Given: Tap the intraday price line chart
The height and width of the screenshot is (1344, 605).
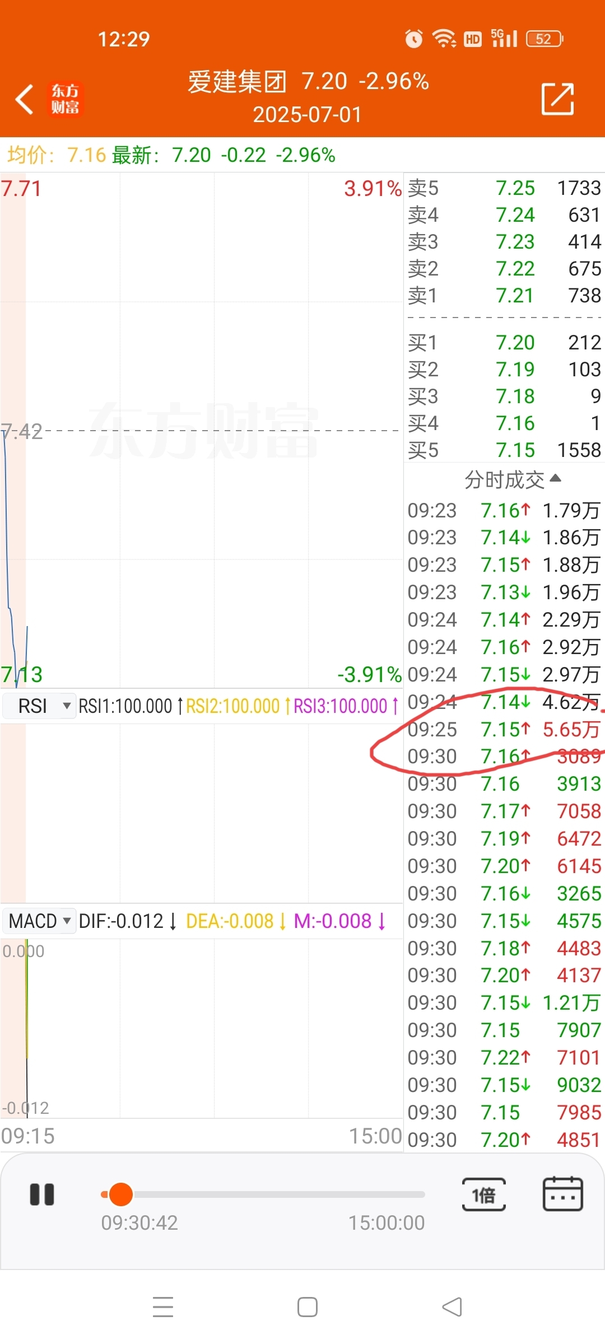Looking at the screenshot, I should point(202,431).
